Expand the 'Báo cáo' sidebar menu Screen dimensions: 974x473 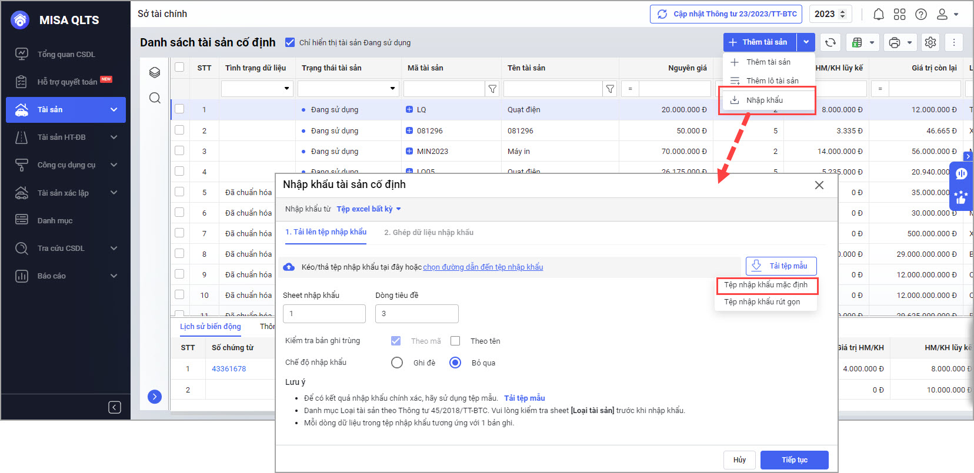66,276
